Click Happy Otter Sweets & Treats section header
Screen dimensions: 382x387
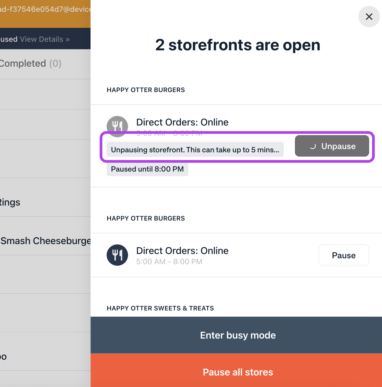pos(160,308)
